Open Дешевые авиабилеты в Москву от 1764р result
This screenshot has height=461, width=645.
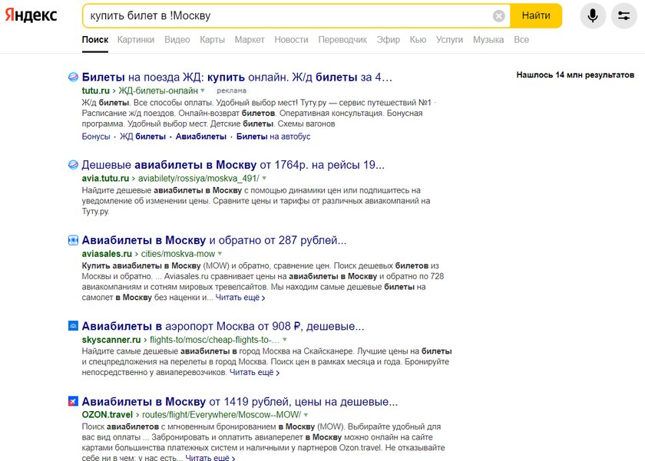(233, 165)
